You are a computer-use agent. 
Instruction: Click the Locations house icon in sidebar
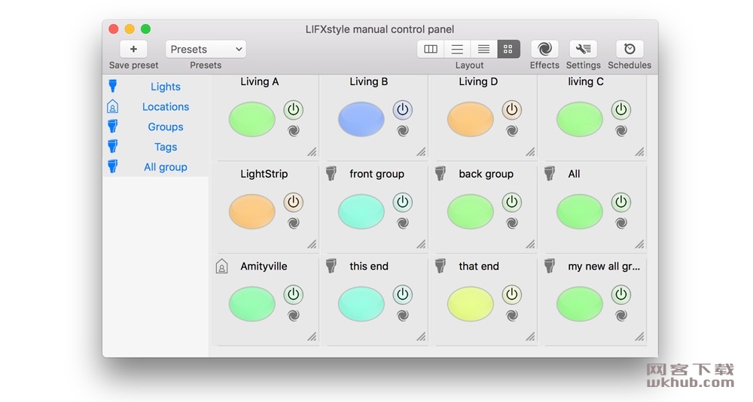tap(112, 106)
